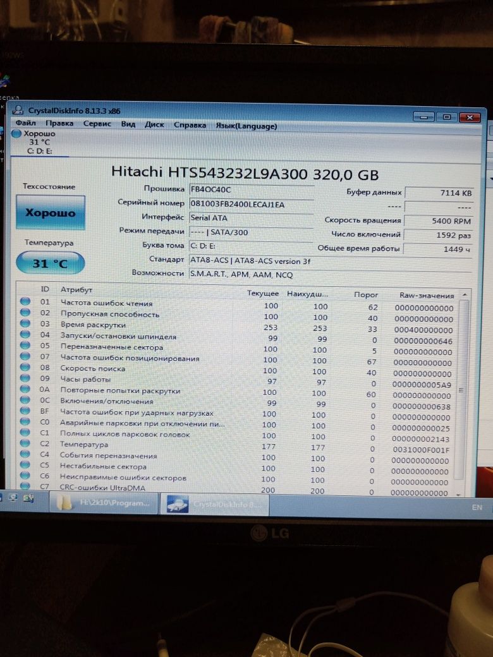
Task: Click status icon for attribute C5
Action: coord(25,464)
